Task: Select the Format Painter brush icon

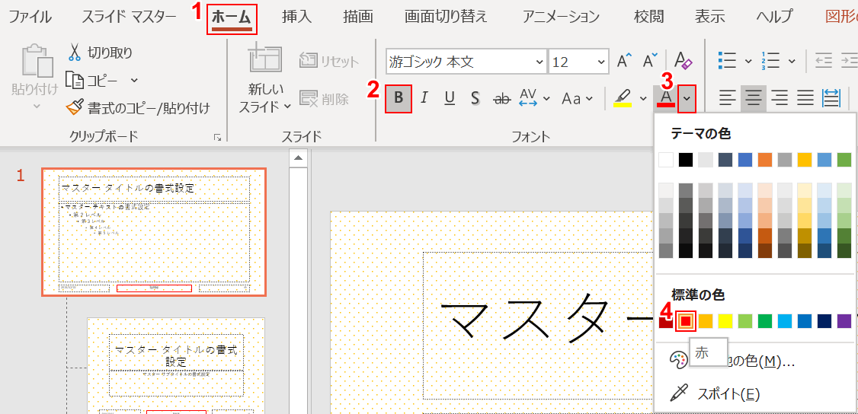Action: 74,107
